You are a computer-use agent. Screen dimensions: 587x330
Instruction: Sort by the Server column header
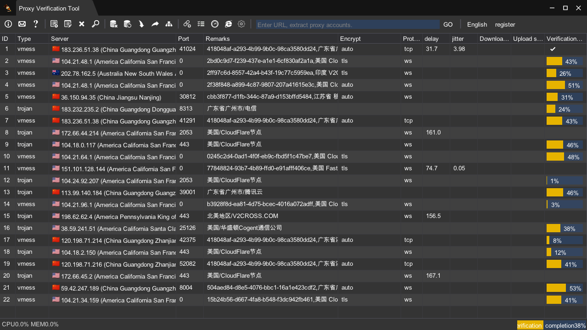[113, 39]
